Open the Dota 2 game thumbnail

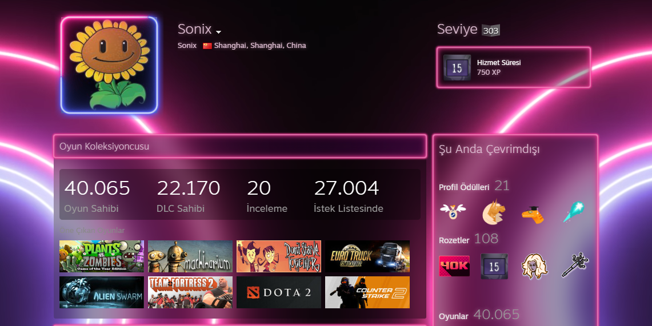279,292
